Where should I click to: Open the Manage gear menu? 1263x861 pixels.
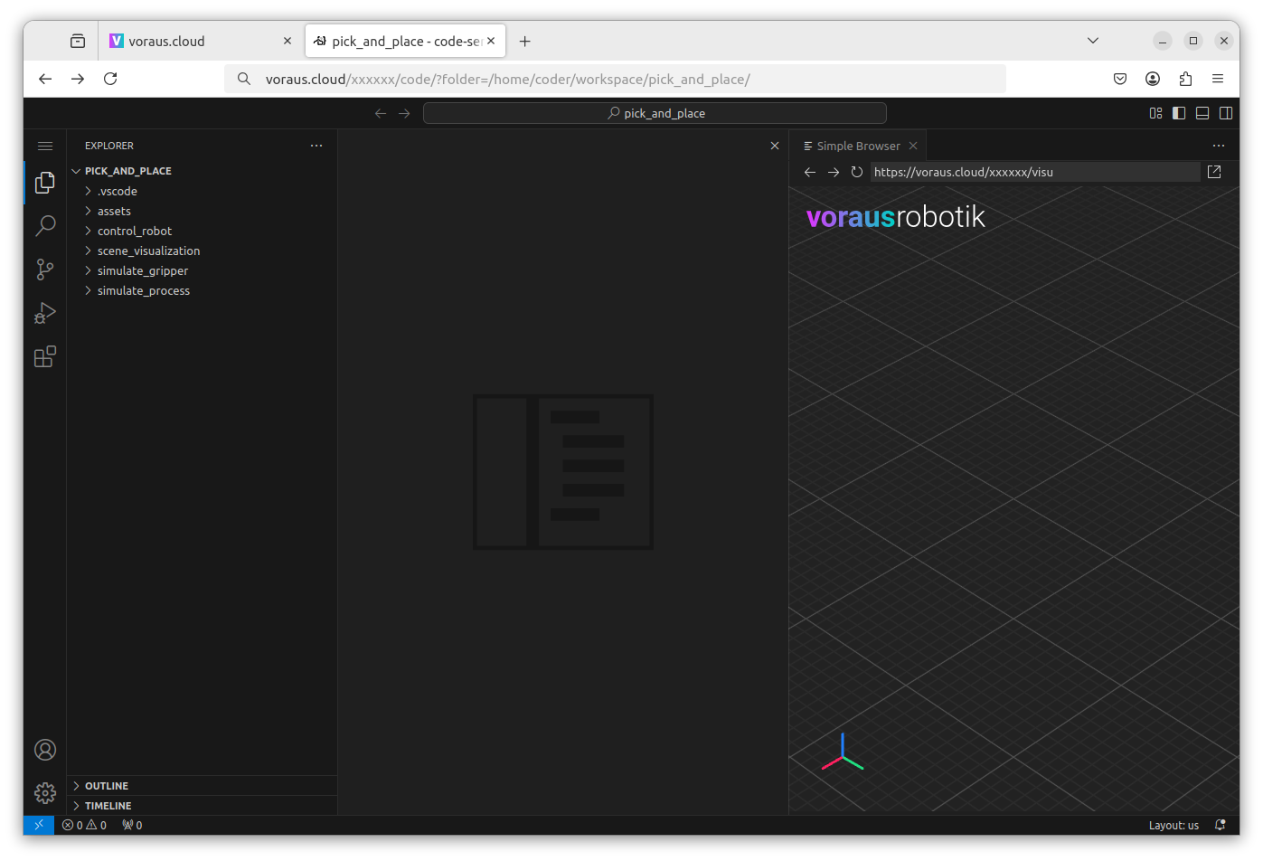(45, 793)
